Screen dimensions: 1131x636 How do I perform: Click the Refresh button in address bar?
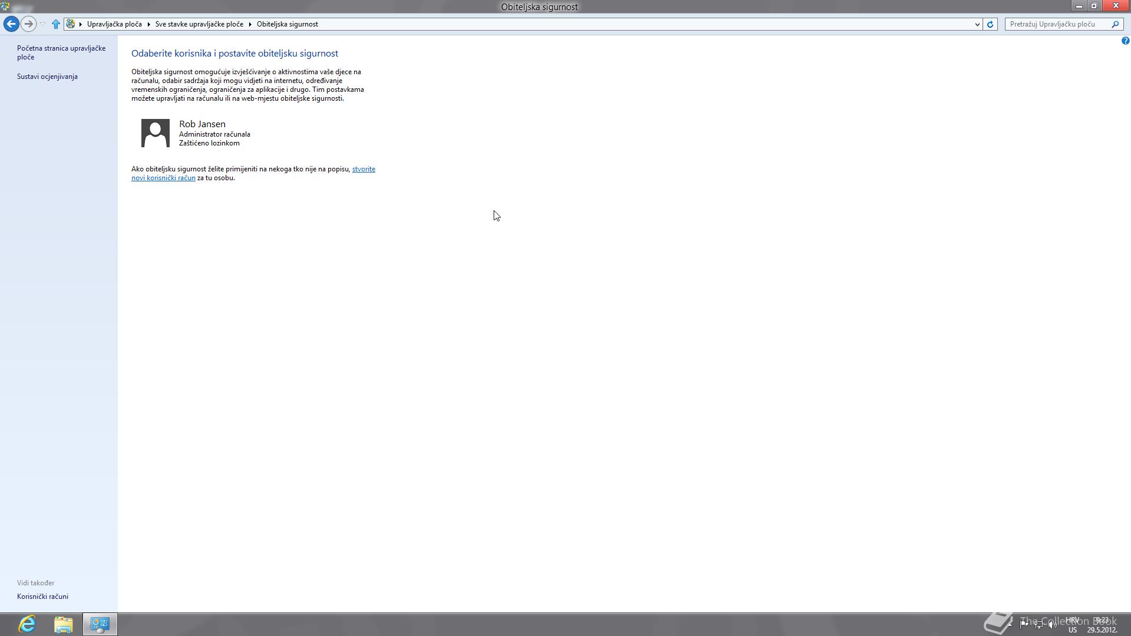coord(991,24)
